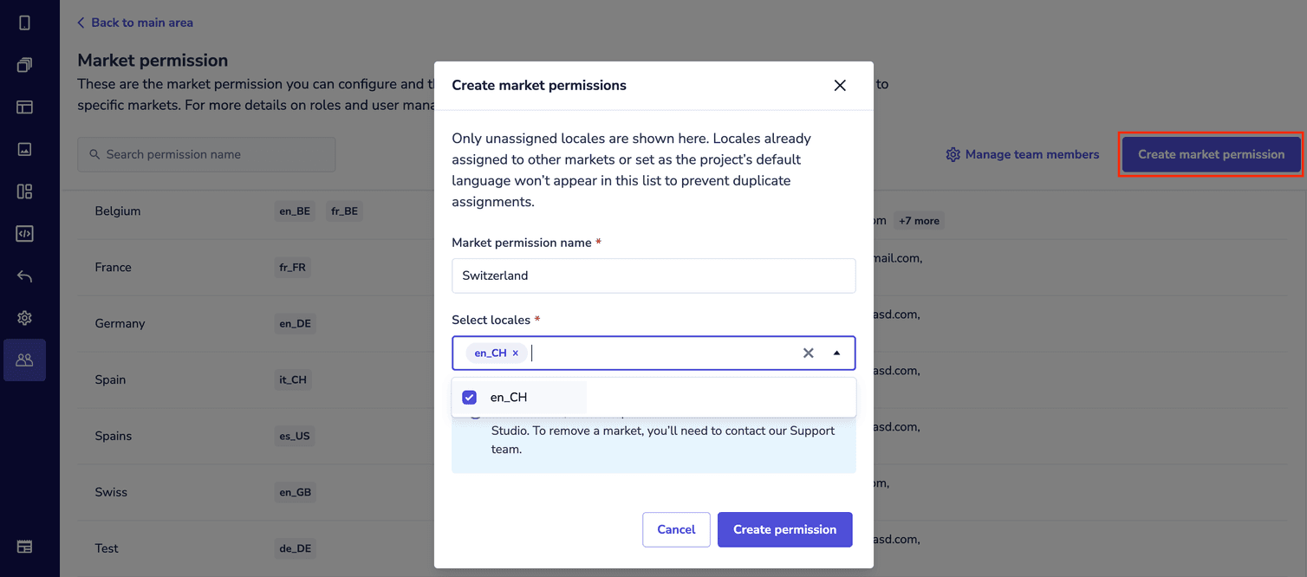Open the Select locales field
The height and width of the screenshot is (577, 1307).
click(659, 353)
